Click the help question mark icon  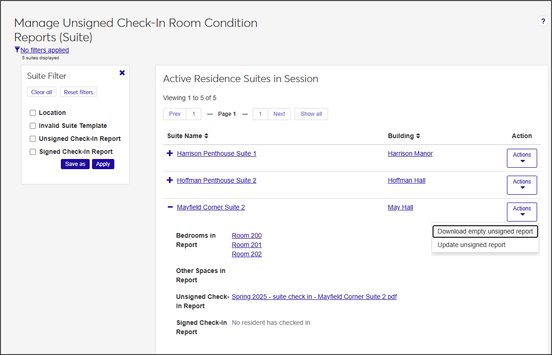(543, 21)
